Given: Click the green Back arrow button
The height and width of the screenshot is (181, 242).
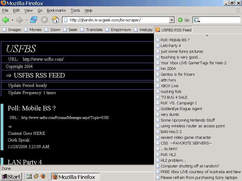Looking at the screenshot, I should pos(5,20).
